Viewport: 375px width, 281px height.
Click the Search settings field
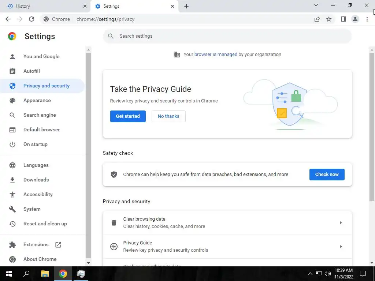click(x=227, y=36)
